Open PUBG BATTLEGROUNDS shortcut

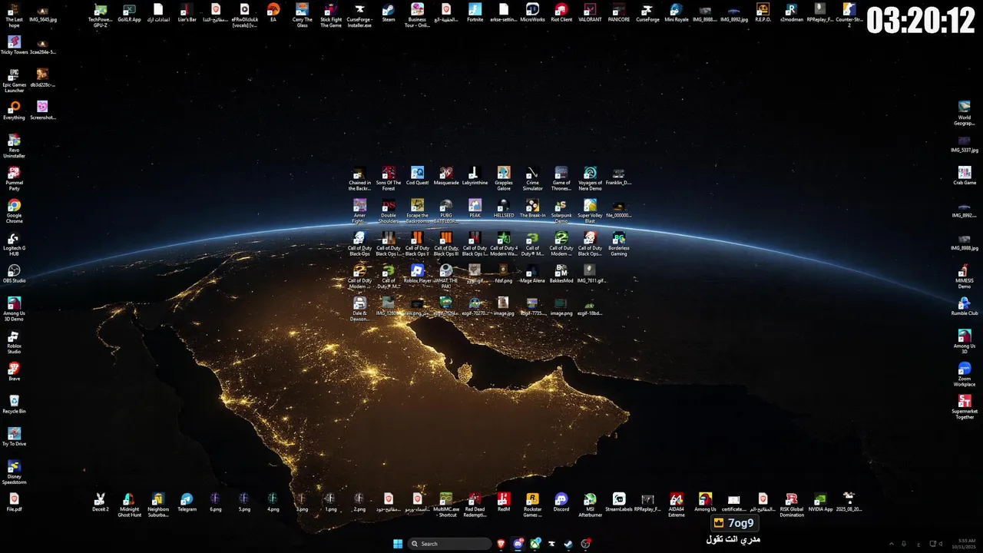[x=446, y=210]
